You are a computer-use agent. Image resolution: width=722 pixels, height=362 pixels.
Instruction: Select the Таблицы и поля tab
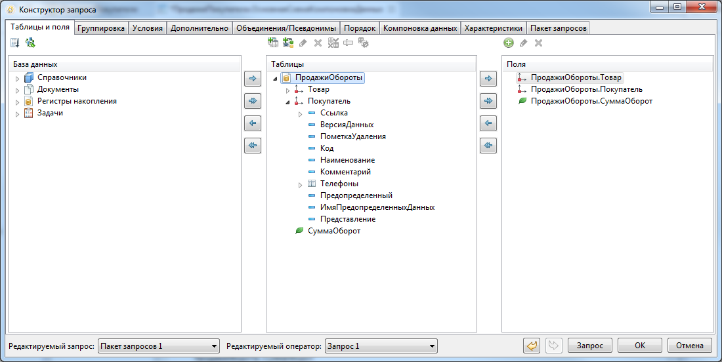point(40,27)
